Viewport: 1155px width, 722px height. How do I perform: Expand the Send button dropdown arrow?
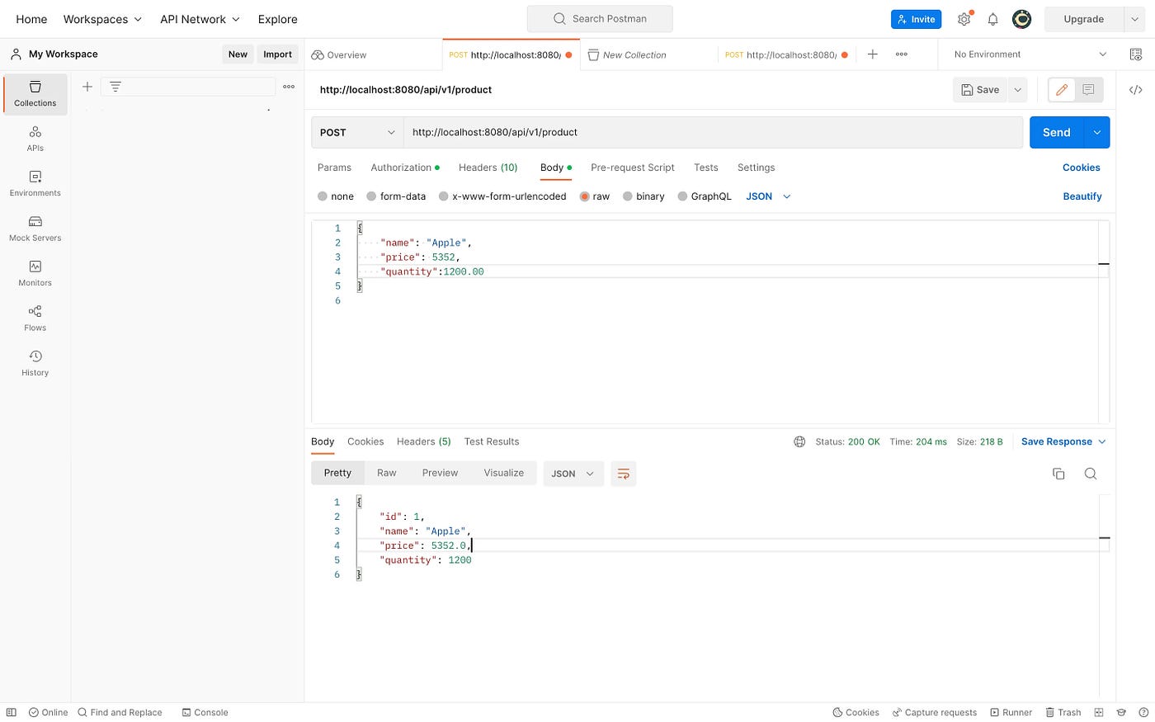pos(1097,132)
